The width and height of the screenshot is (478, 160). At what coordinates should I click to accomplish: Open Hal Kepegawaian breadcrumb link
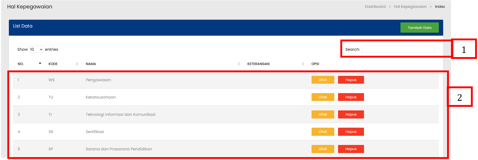(410, 7)
